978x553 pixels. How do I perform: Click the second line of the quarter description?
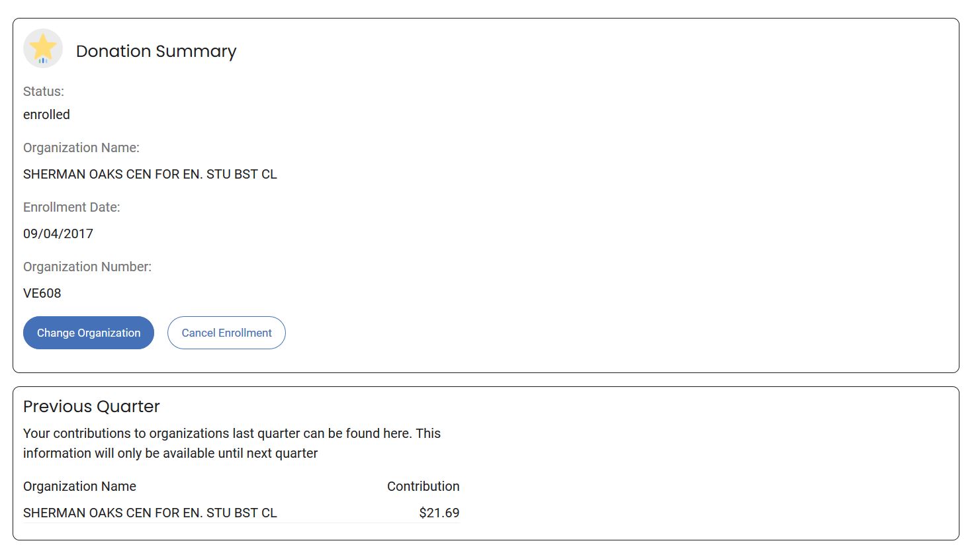(x=170, y=453)
